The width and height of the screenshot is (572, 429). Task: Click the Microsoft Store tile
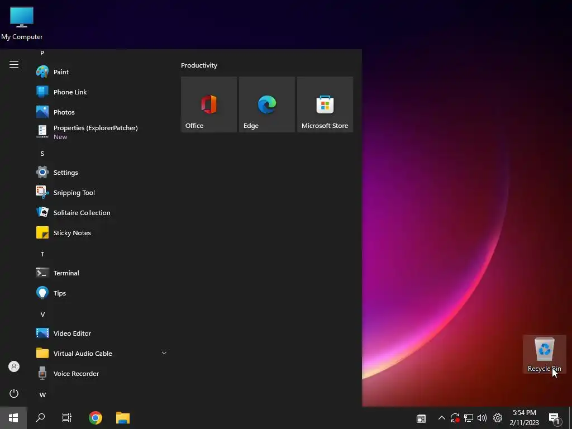pos(325,104)
